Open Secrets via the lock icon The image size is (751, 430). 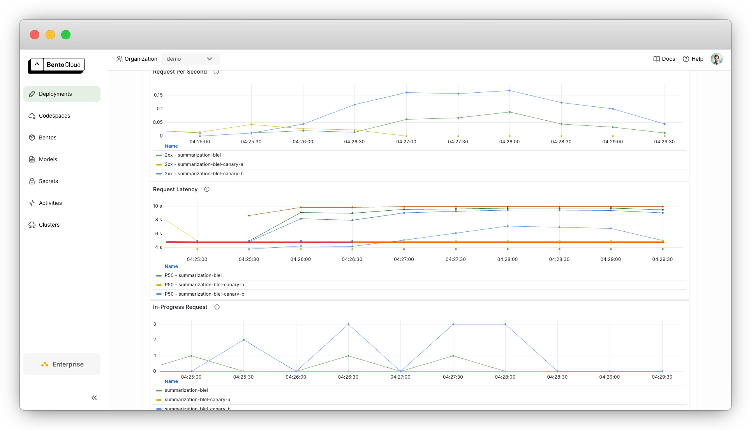click(32, 181)
